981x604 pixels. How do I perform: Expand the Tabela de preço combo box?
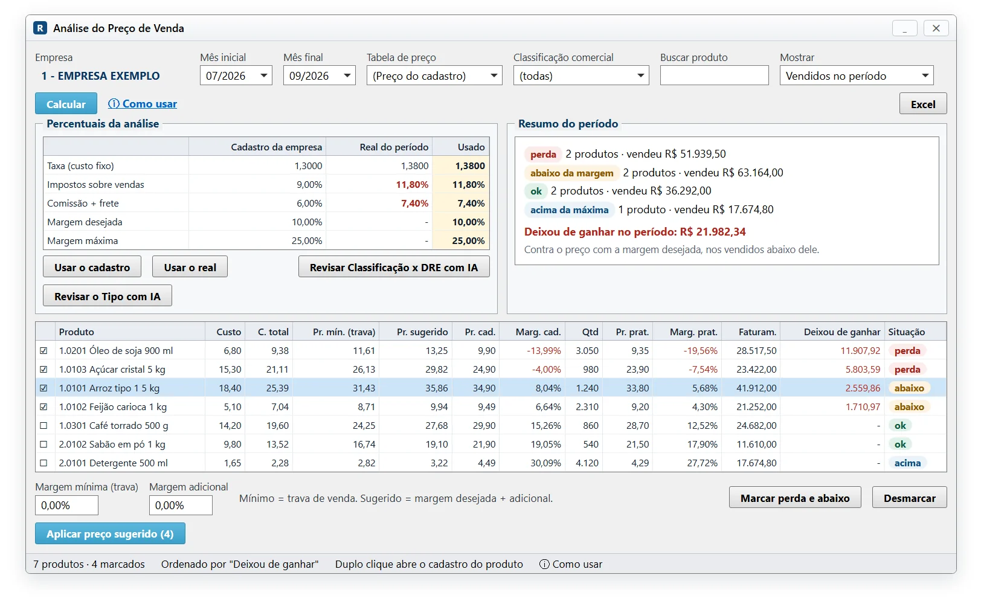click(x=434, y=75)
